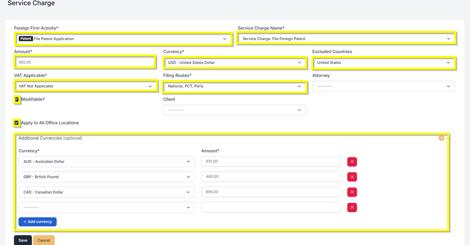This screenshot has width=470, height=245.
Task: Save the service charge
Action: click(23, 240)
